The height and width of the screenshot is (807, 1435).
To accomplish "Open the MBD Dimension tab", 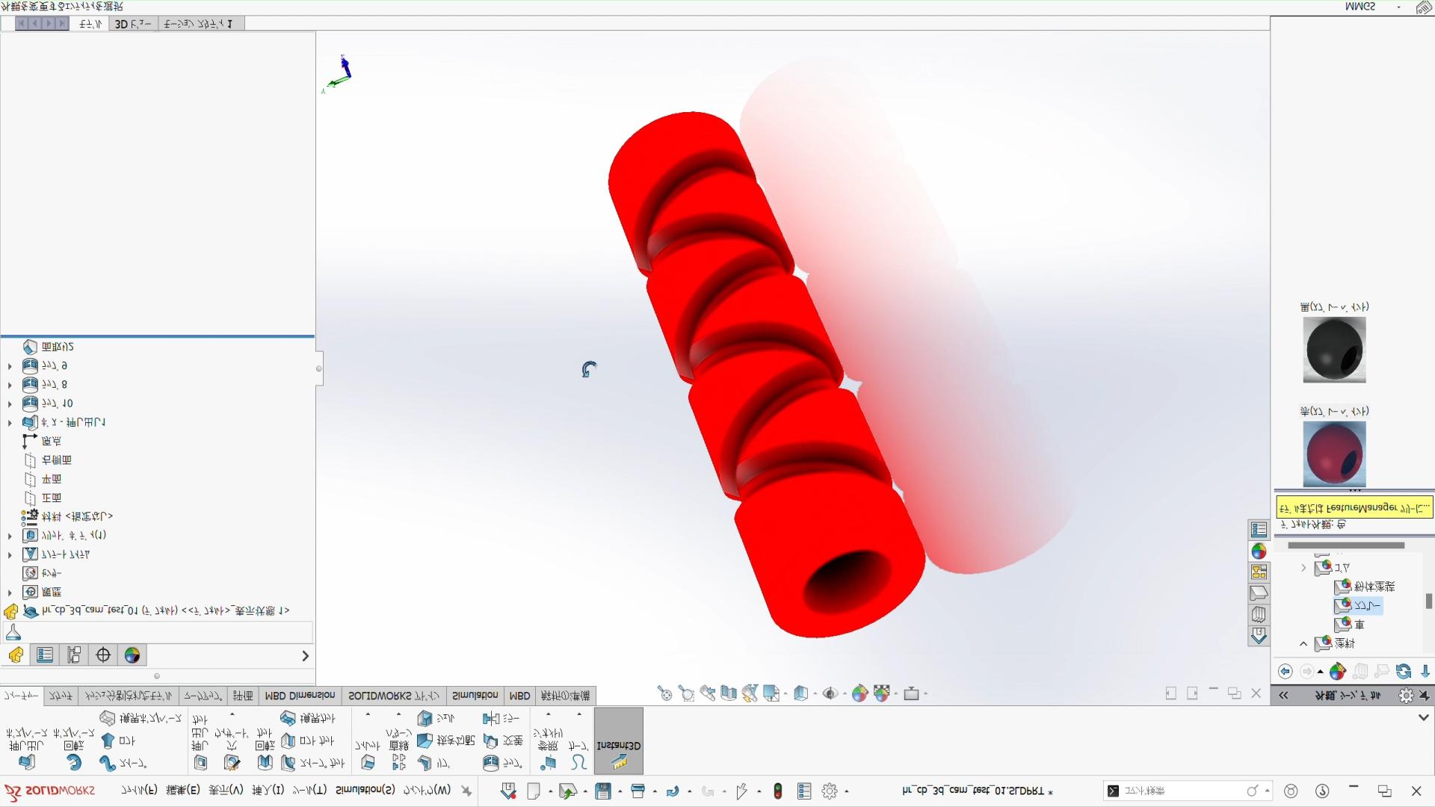I will (x=300, y=696).
